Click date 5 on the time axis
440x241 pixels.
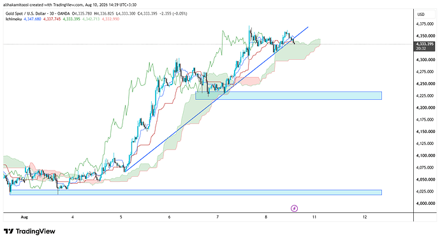121,217
